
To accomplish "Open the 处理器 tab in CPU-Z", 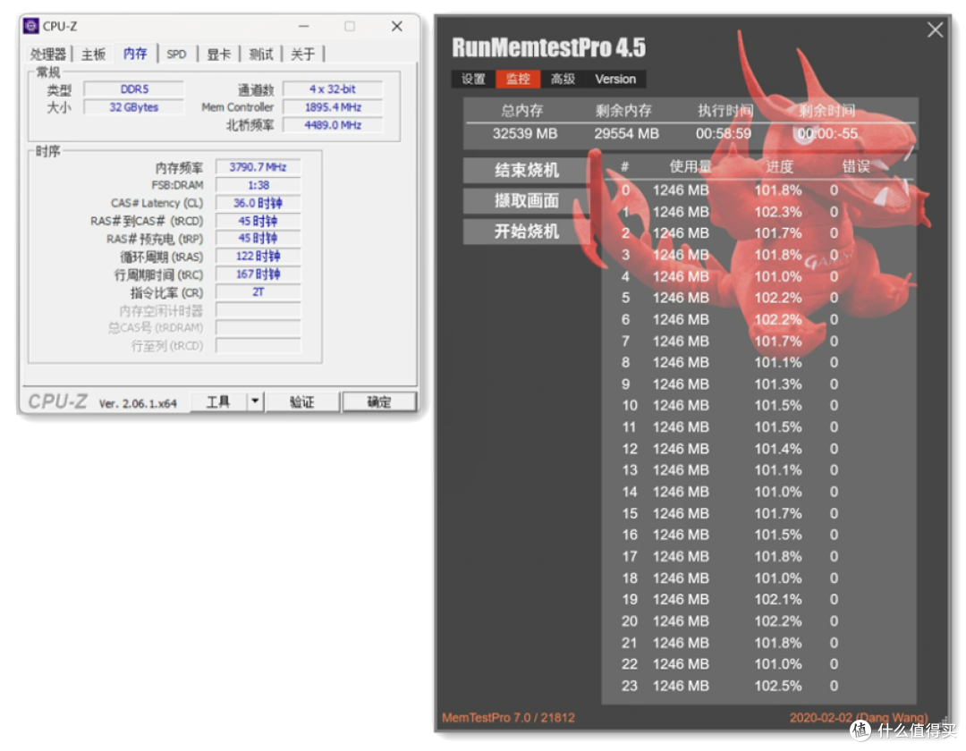I will coord(47,55).
